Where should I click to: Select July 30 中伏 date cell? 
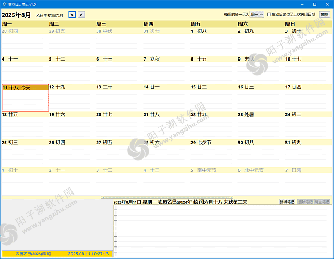click(120, 41)
